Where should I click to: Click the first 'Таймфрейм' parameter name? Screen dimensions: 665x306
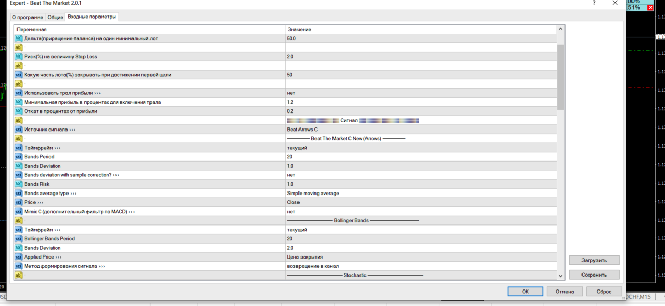(x=42, y=148)
